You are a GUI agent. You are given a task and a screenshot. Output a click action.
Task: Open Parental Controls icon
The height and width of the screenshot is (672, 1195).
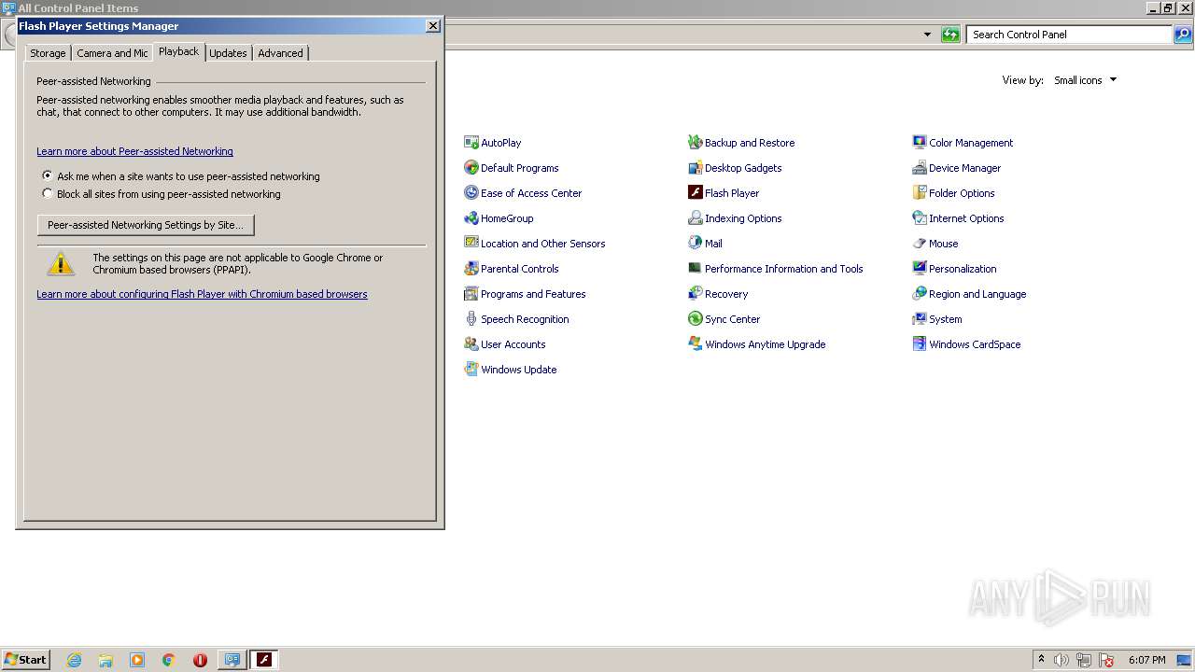click(x=511, y=269)
